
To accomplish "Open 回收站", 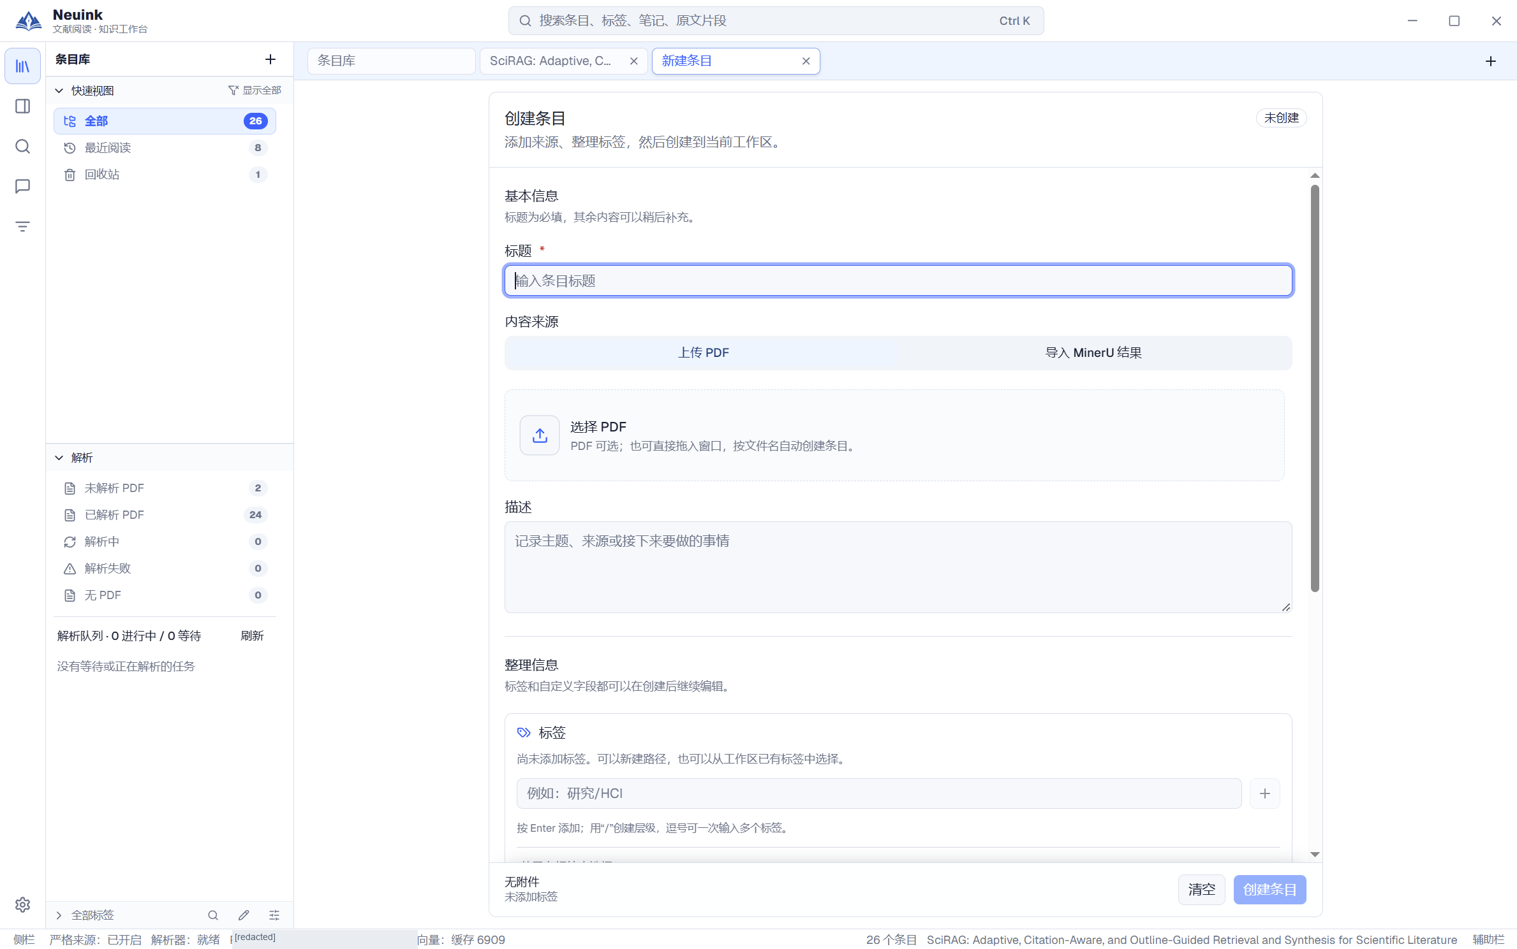I will [165, 175].
